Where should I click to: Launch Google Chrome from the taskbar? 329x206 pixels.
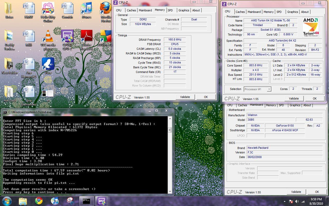tap(39, 201)
